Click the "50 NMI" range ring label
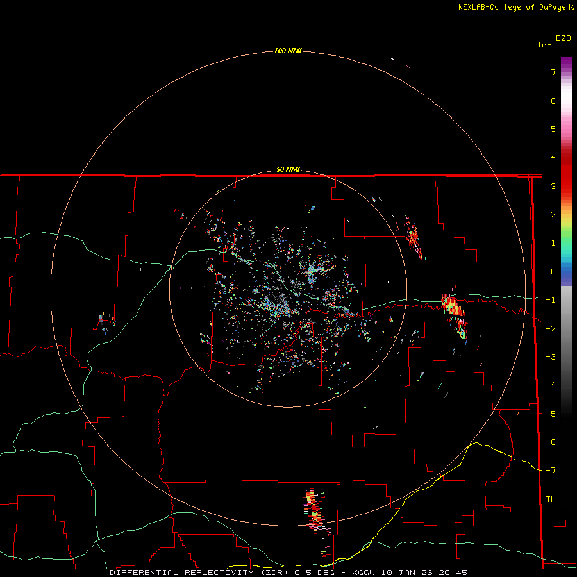 pyautogui.click(x=288, y=169)
